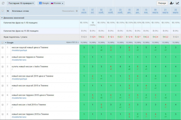The image size is (181, 120).
Task: Toggle the select-all checkbox in header
Action: tap(3, 11)
